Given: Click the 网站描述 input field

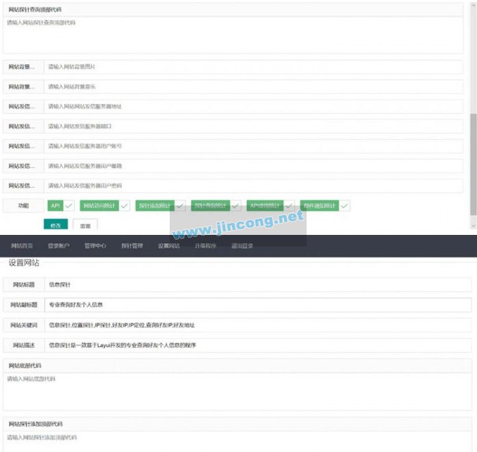Looking at the screenshot, I should pos(258,345).
